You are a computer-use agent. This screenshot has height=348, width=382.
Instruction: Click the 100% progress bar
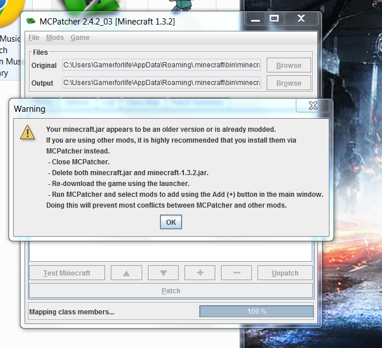pos(256,311)
